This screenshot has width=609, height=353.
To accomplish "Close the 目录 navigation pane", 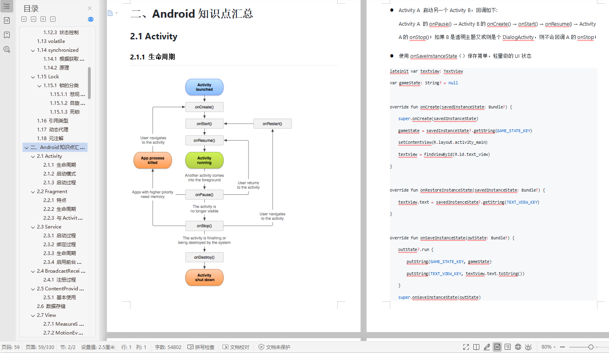I will point(90,8).
